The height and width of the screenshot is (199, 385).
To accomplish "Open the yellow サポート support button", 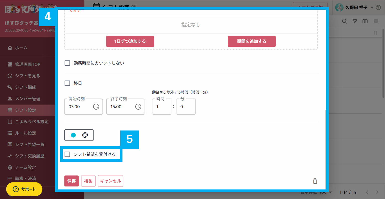I will (x=24, y=189).
